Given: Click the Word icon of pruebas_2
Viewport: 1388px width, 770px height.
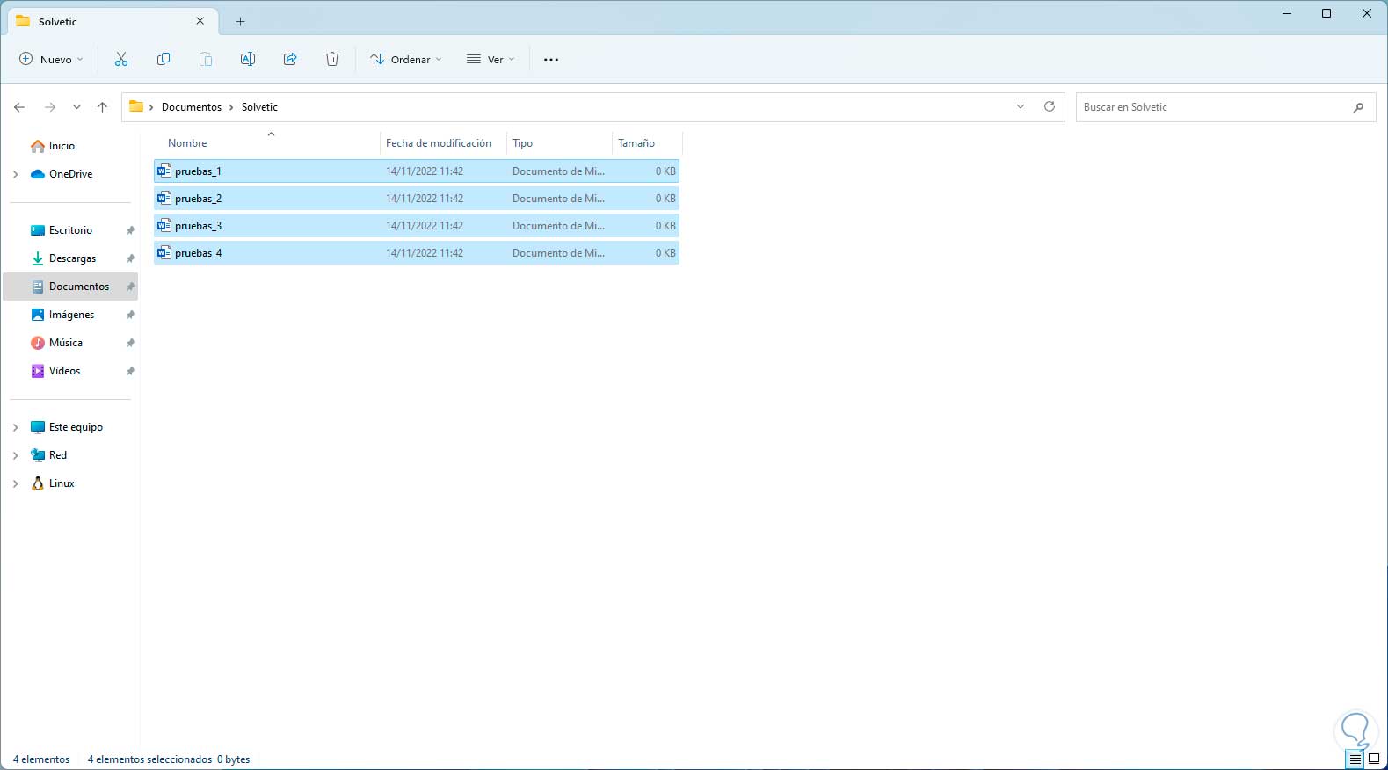Looking at the screenshot, I should 164,198.
